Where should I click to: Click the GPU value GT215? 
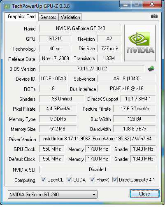coord(56,39)
